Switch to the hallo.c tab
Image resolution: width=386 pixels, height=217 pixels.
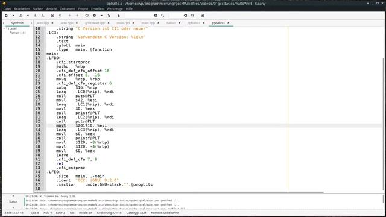[x=171, y=23]
